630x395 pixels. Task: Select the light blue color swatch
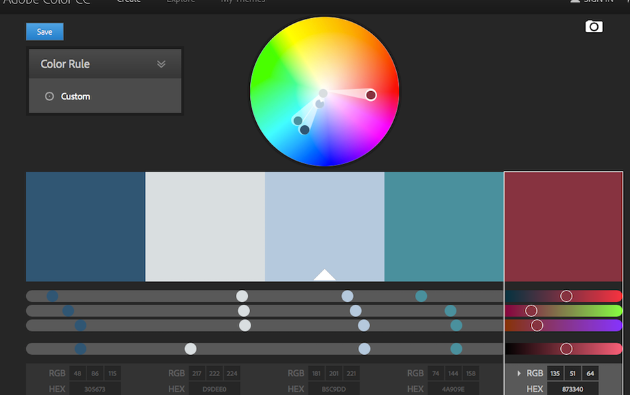tap(324, 227)
